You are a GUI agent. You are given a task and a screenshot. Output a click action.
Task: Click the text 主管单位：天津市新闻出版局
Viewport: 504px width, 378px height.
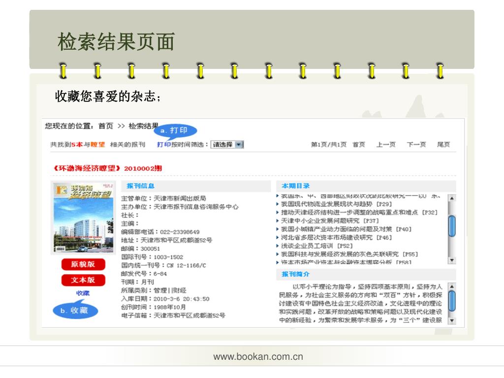coord(163,199)
